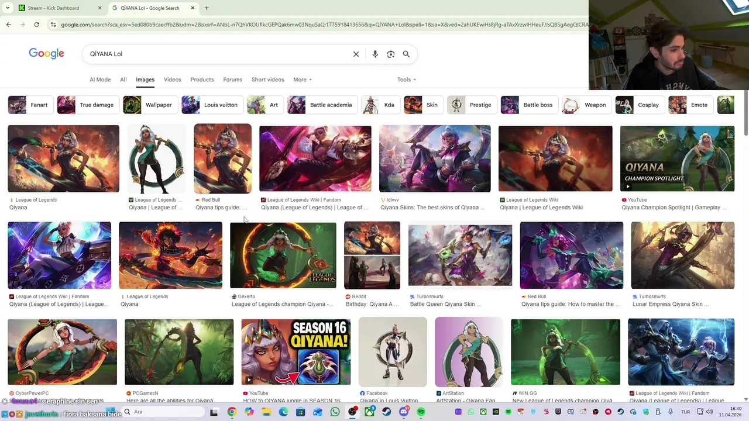Open the Short videos tab

(267, 80)
